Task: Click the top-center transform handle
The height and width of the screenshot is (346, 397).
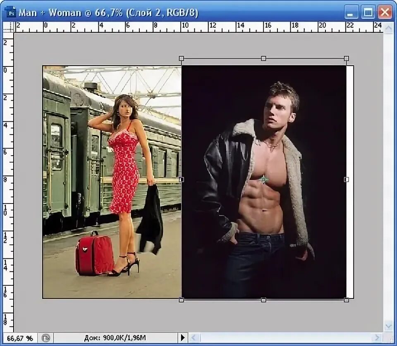Action: tap(263, 58)
